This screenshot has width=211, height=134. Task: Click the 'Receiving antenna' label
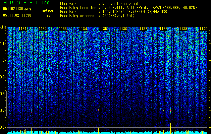tap(77, 16)
